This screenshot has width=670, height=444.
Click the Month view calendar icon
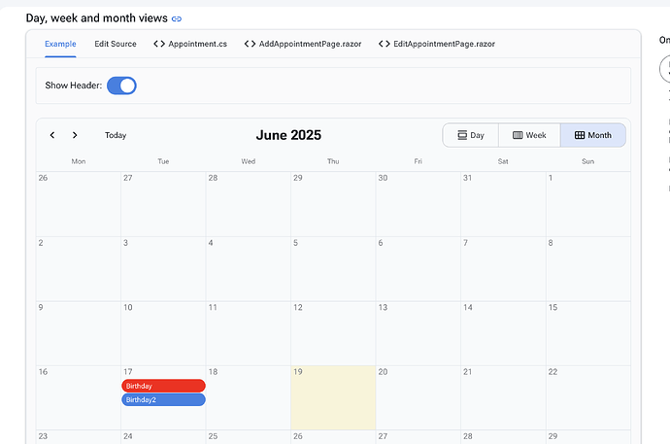580,135
